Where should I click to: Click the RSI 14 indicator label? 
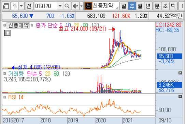(16, 97)
